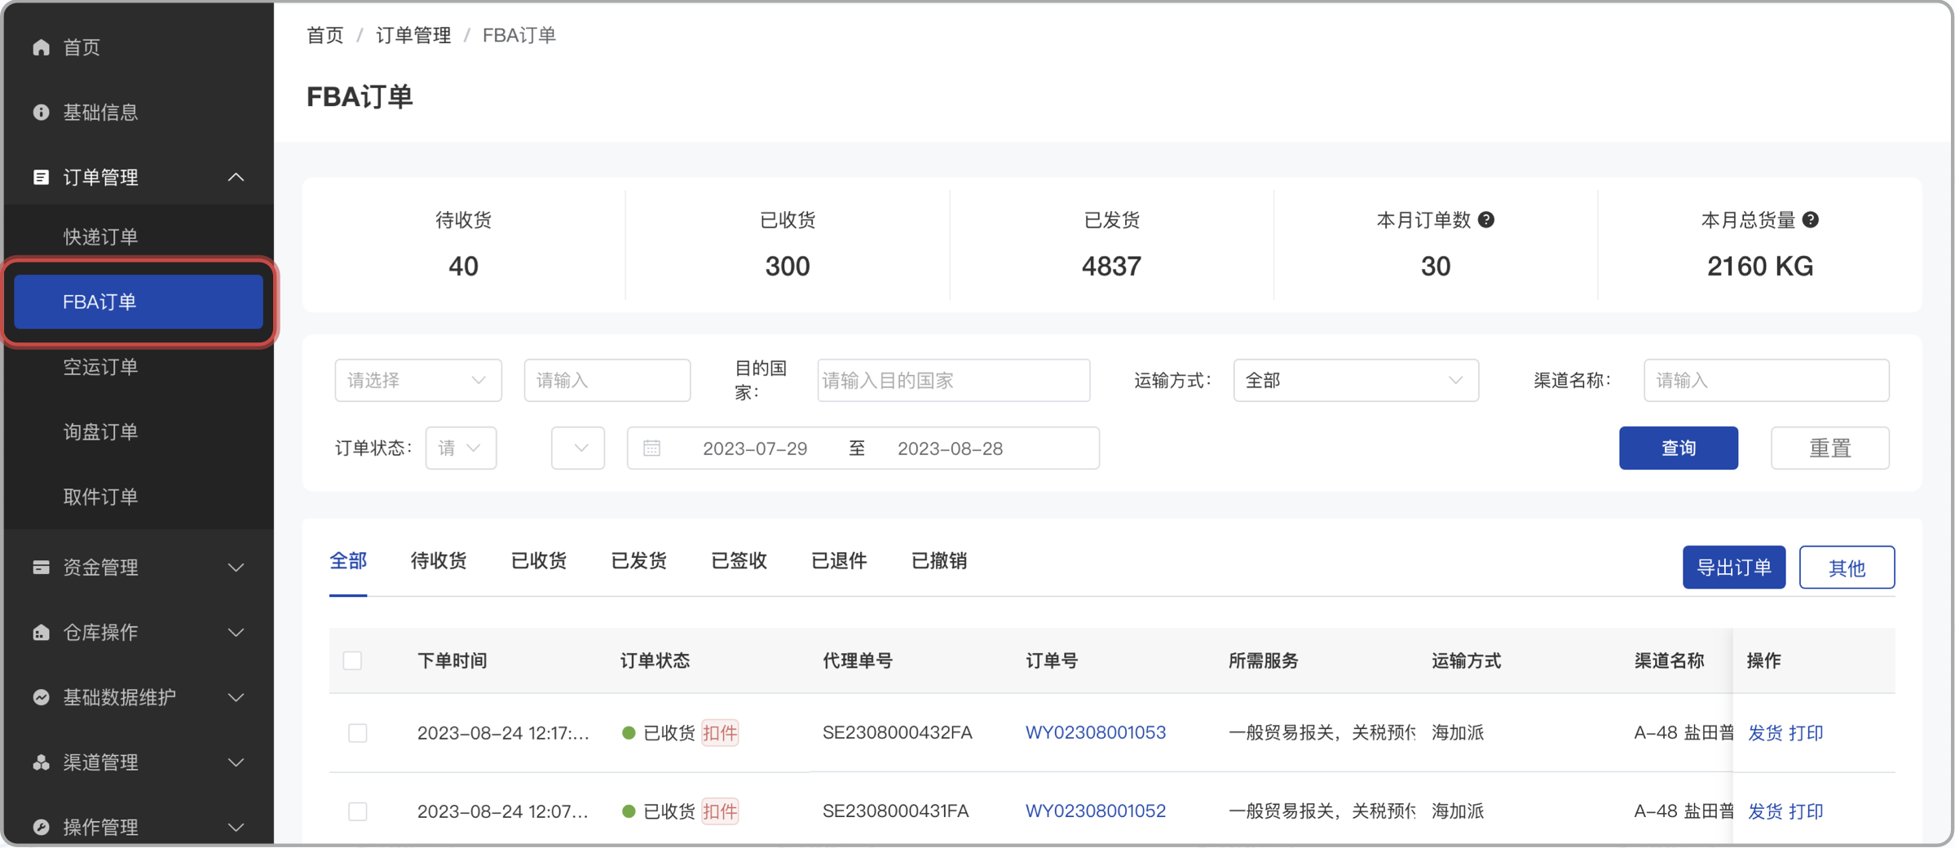Image resolution: width=1955 pixels, height=848 pixels.
Task: Click the help icon beside 本月总货量
Action: click(1810, 219)
